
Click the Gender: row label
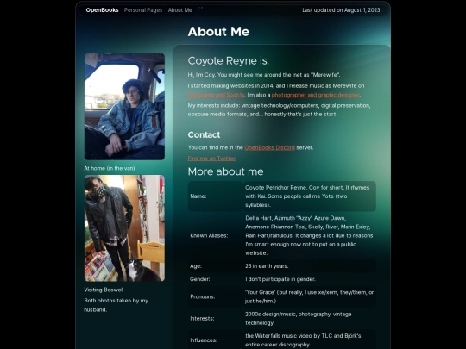(x=199, y=279)
